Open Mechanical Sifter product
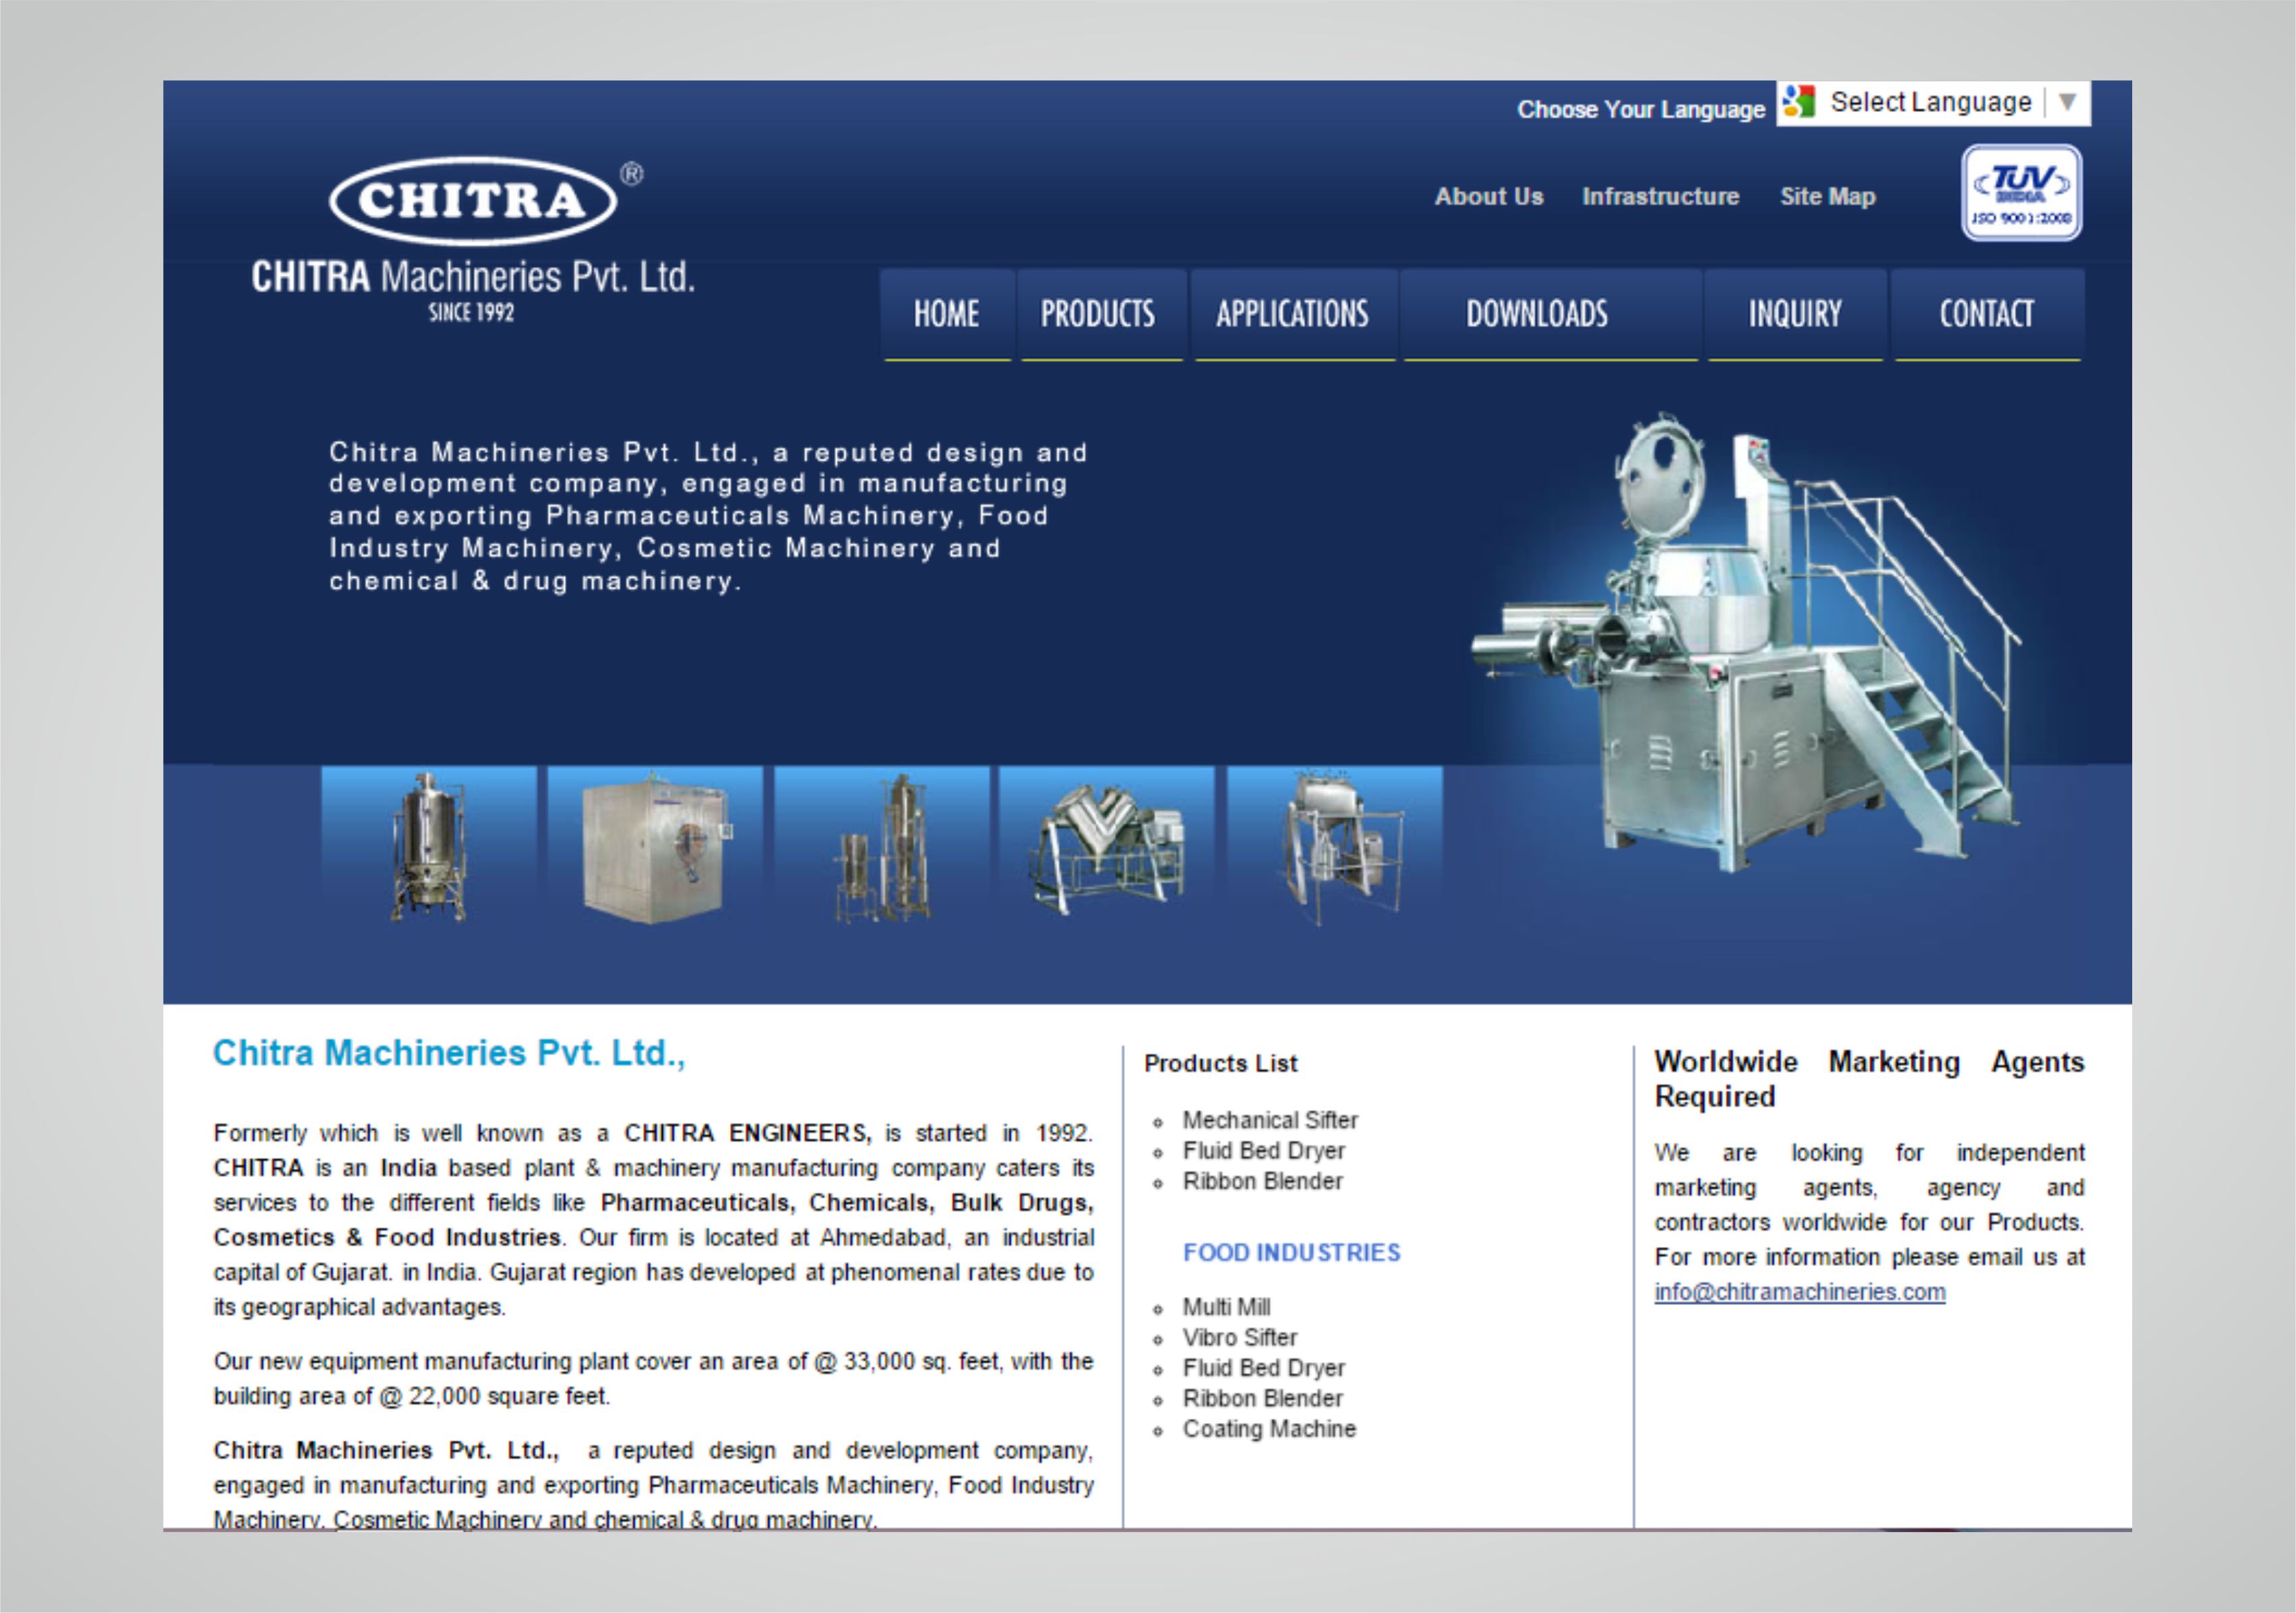Screen dimensions: 2296x1613 (x=1270, y=1120)
